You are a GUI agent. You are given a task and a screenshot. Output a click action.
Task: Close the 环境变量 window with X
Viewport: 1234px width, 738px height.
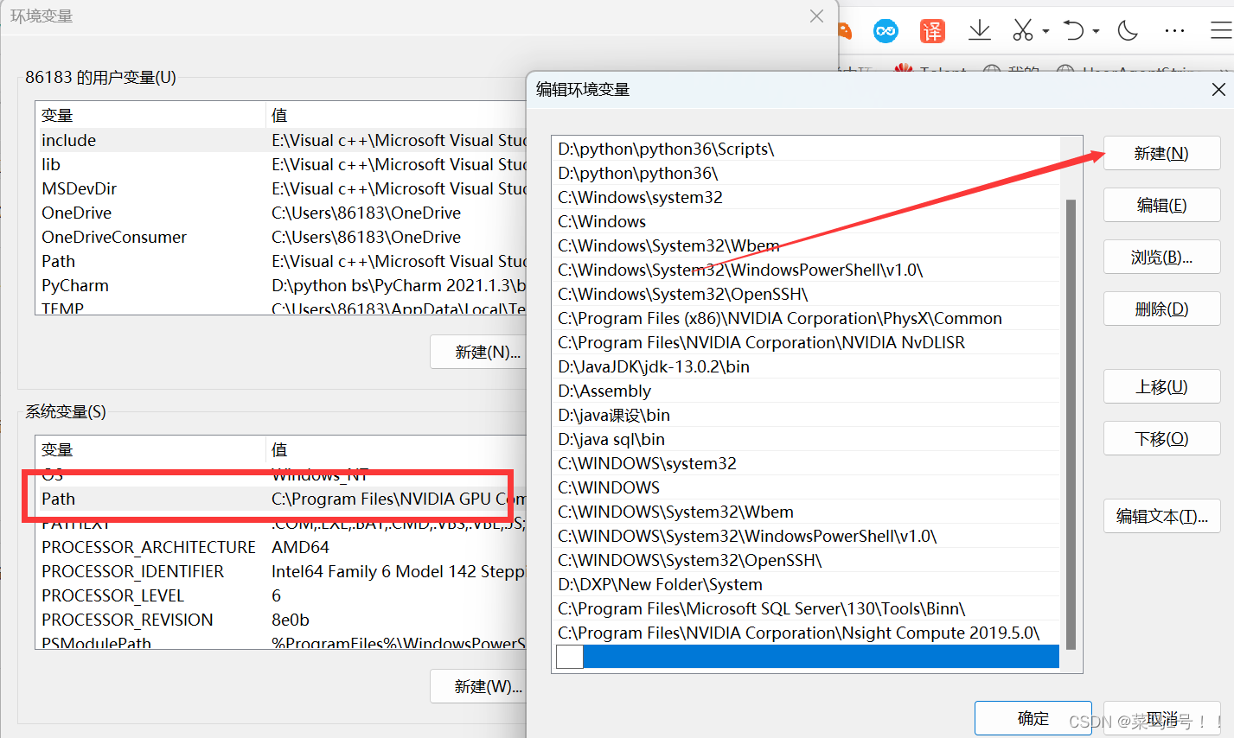tap(816, 16)
